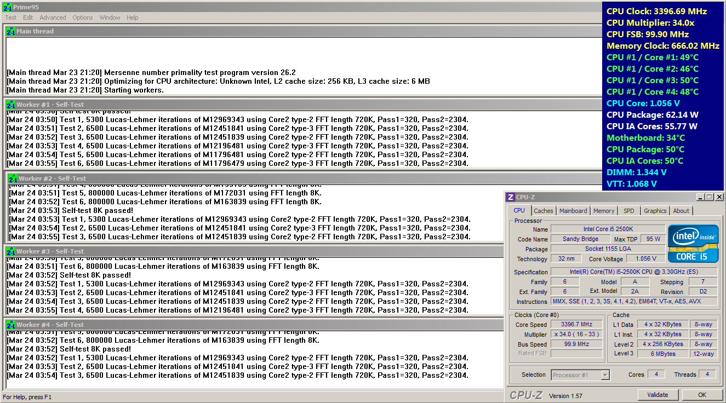The image size is (726, 403).
Task: Click the Worker #4 Self-Test window icon
Action: click(10, 325)
